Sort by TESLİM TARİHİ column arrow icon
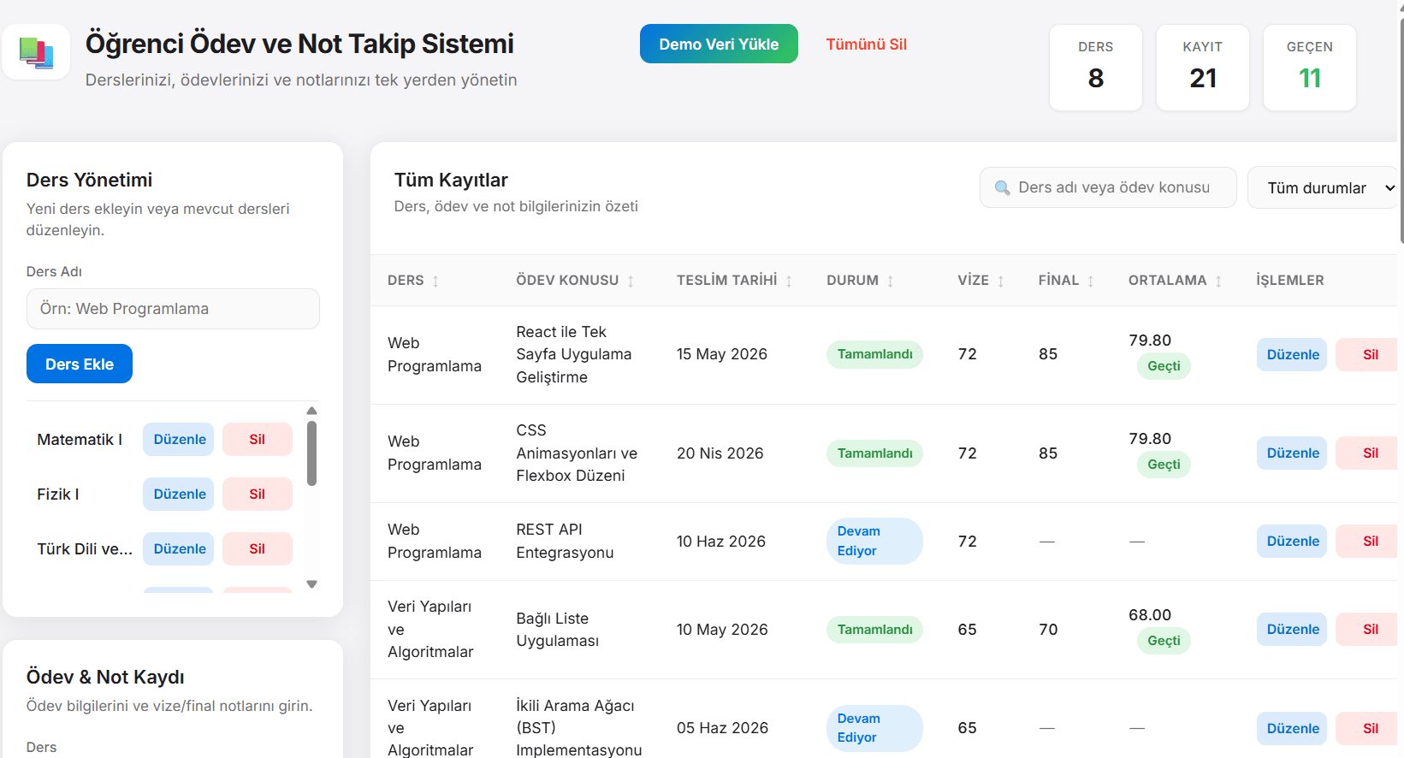This screenshot has height=758, width=1404. [789, 281]
